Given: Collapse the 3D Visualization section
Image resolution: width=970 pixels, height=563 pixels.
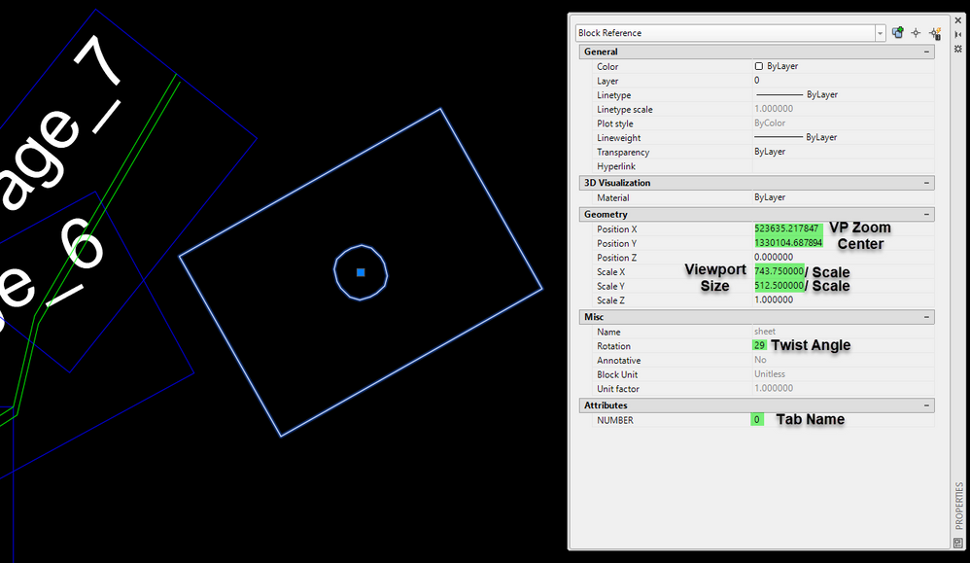Looking at the screenshot, I should [926, 183].
